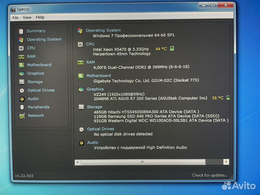Click the 31 °C graphics temperature value

pos(217,98)
